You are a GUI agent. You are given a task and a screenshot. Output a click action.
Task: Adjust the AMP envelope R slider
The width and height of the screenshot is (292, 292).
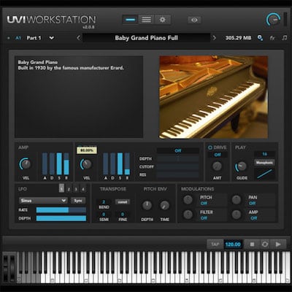pyautogui.click(x=66, y=164)
